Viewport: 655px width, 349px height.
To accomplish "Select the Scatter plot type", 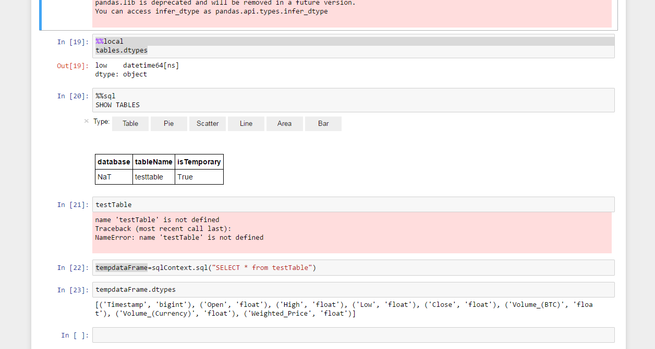I will point(207,123).
